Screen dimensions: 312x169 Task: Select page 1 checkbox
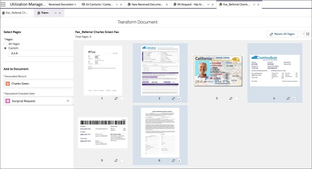(x=122, y=99)
